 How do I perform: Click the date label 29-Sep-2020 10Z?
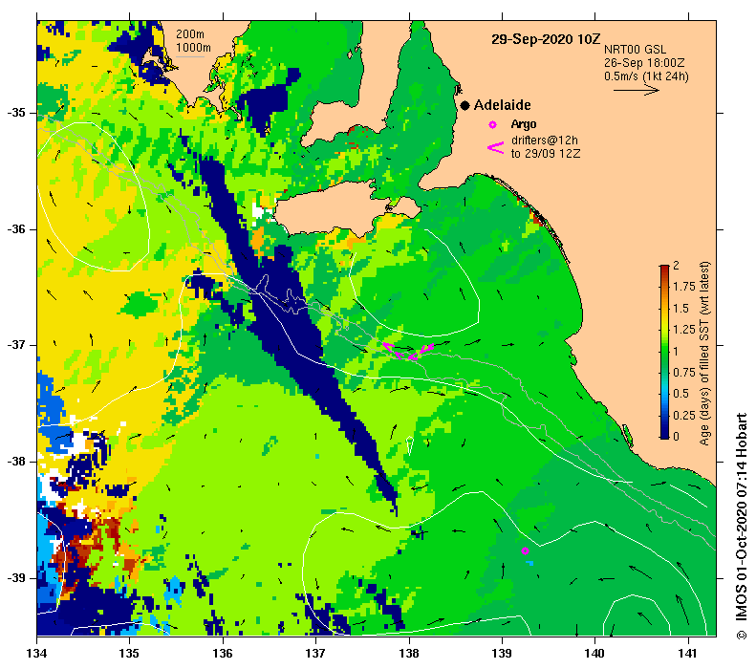tap(546, 39)
